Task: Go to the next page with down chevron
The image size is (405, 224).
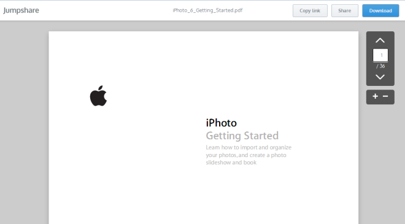Action: pos(380,77)
